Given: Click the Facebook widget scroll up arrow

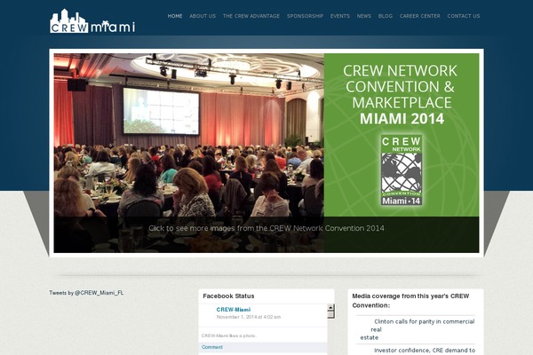Looking at the screenshot, I should click(x=330, y=308).
